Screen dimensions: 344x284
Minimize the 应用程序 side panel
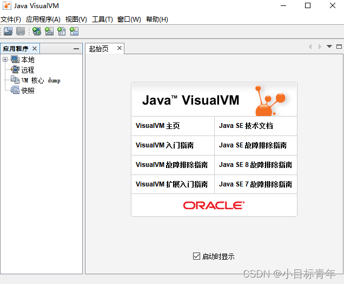coord(76,49)
